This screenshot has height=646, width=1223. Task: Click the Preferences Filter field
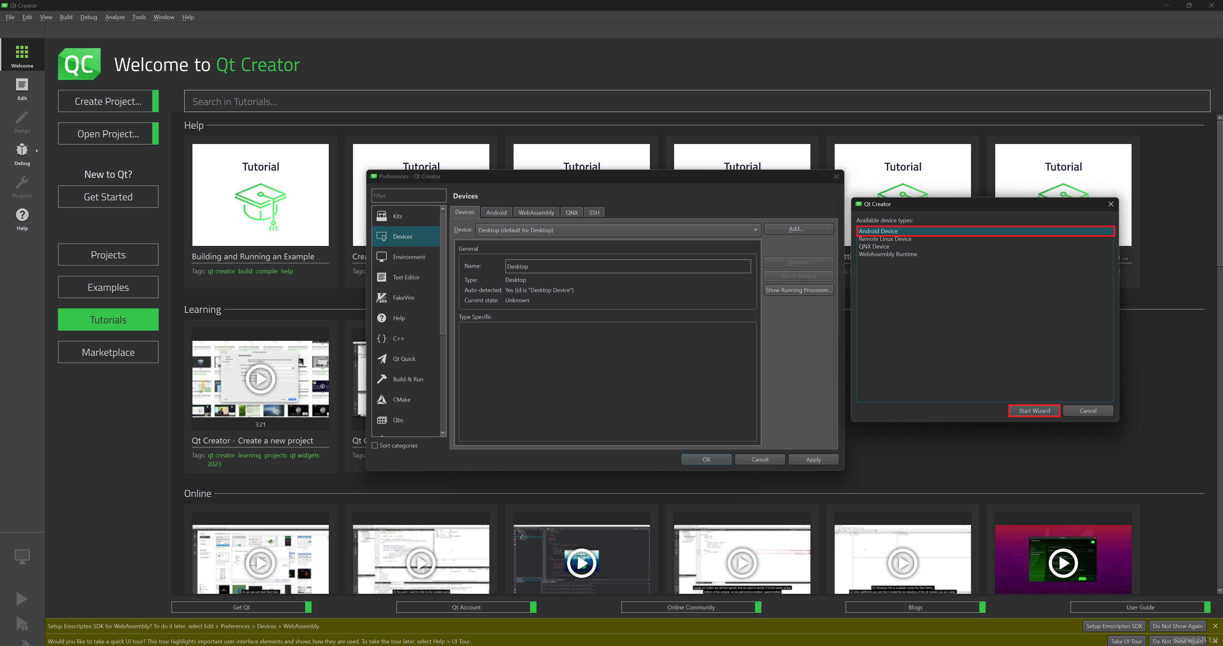tap(408, 196)
